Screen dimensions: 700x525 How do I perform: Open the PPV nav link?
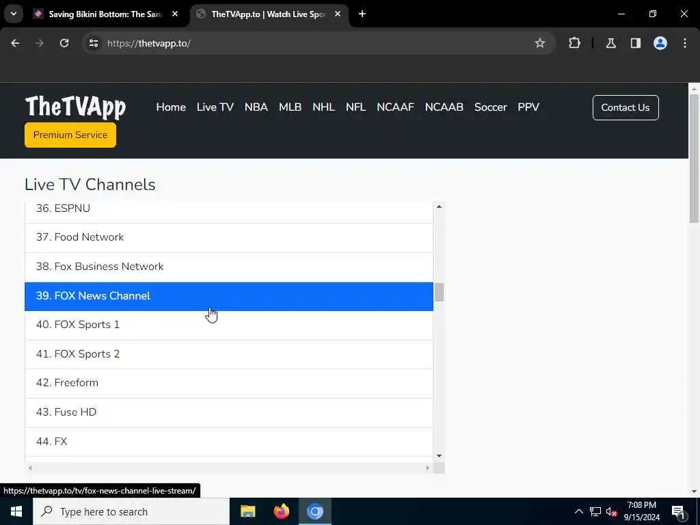(528, 107)
